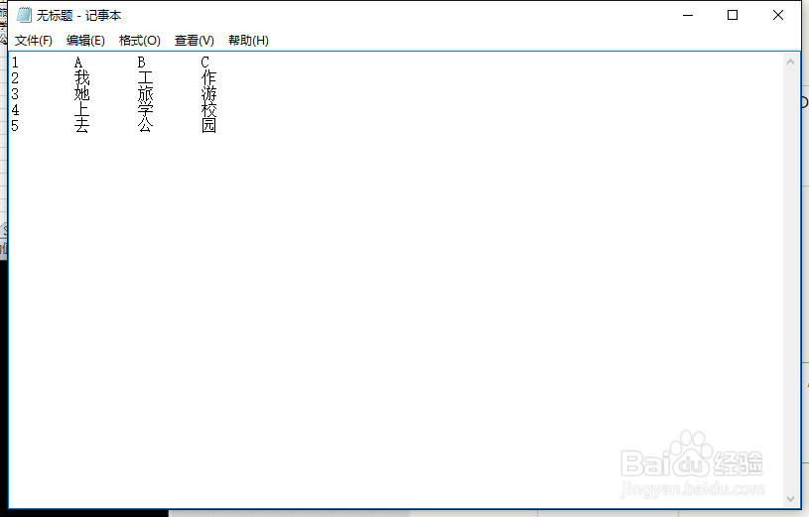The height and width of the screenshot is (517, 809).
Task: Click the row number 2 in text
Action: point(15,78)
